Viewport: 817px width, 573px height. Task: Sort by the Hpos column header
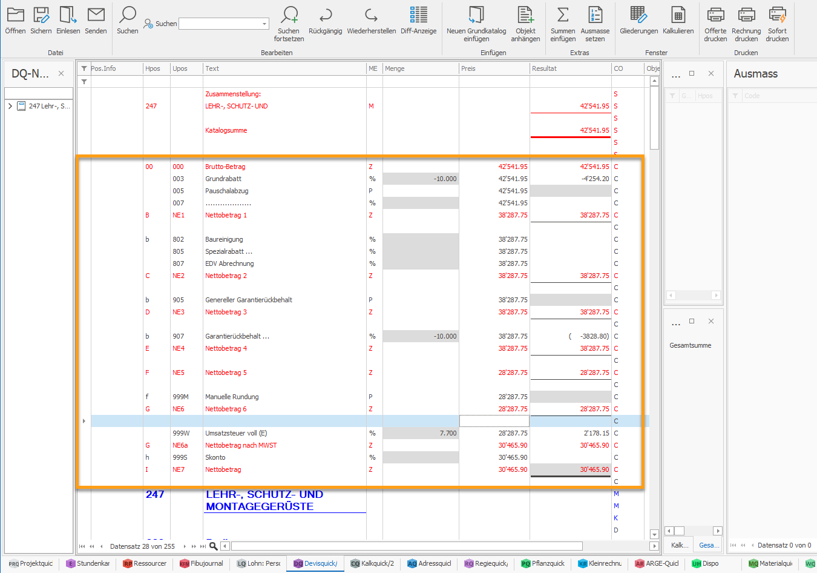(156, 68)
